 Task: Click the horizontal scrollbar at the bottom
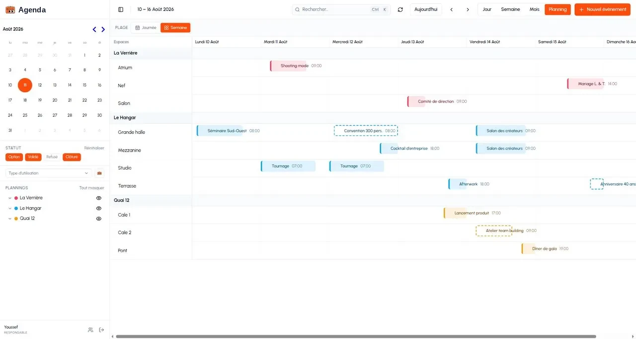(356, 337)
